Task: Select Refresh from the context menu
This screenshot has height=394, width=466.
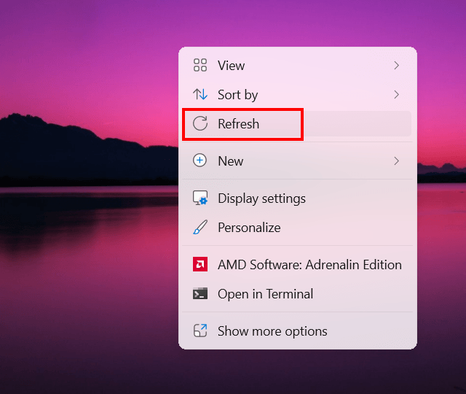Action: [239, 124]
